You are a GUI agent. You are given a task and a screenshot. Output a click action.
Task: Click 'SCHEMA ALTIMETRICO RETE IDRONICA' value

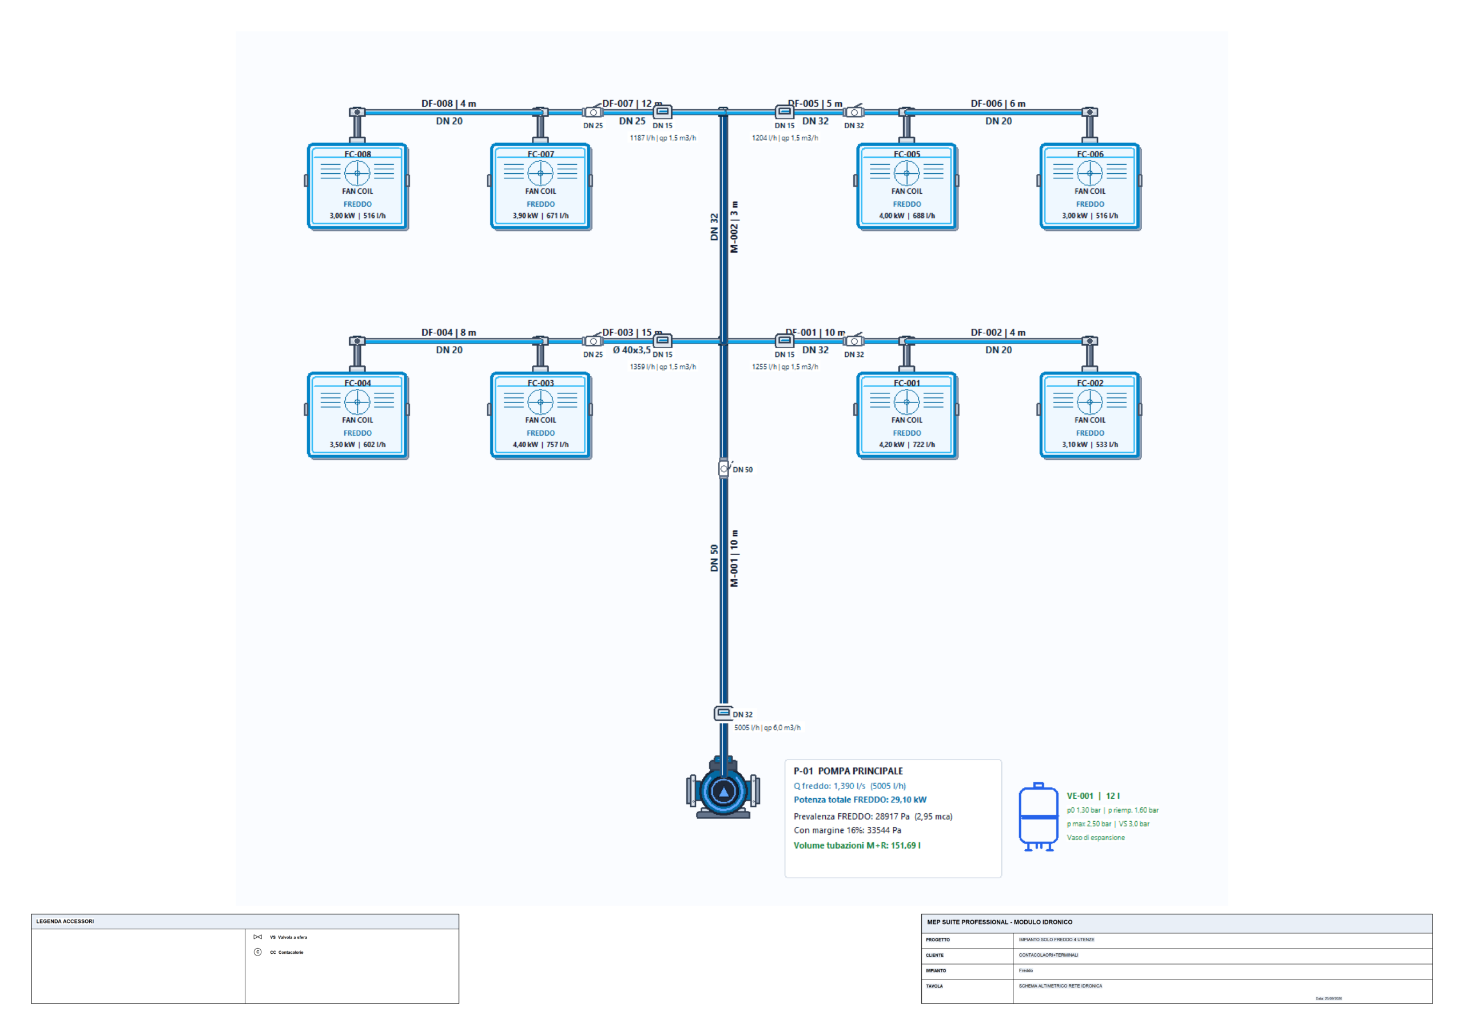point(1060,986)
